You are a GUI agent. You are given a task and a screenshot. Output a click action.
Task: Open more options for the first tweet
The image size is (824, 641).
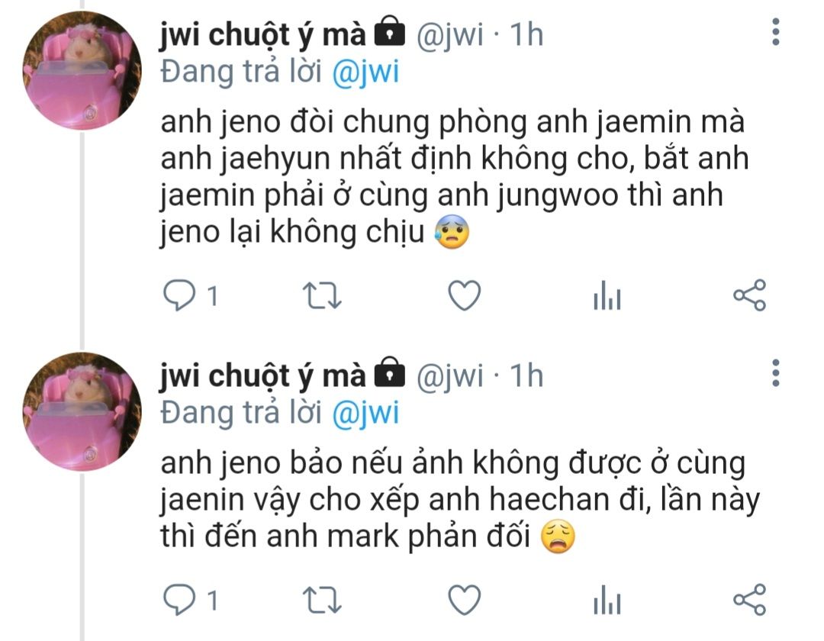pos(776,33)
